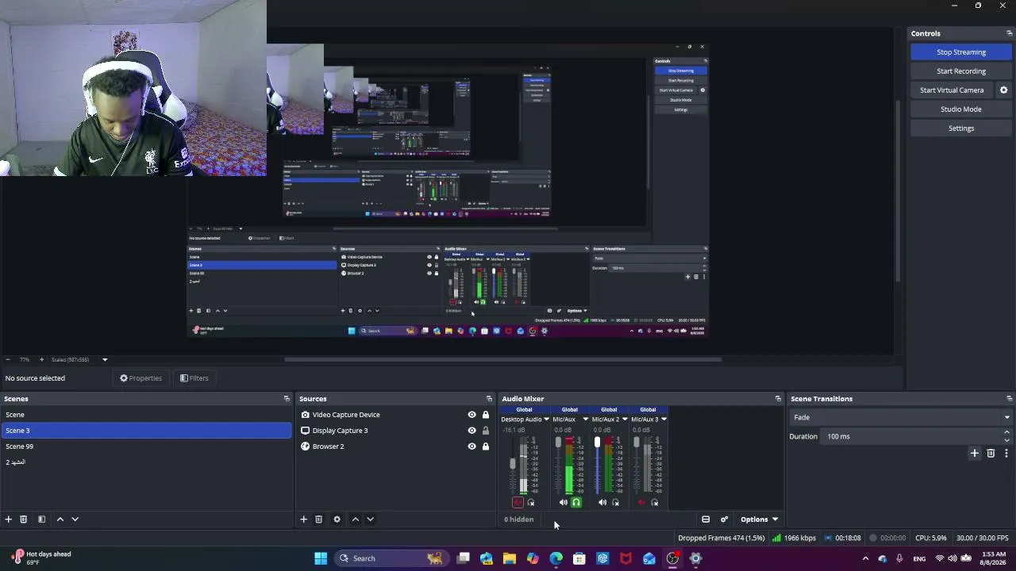Image resolution: width=1016 pixels, height=571 pixels.
Task: Open the Windows Start menu
Action: (321, 558)
